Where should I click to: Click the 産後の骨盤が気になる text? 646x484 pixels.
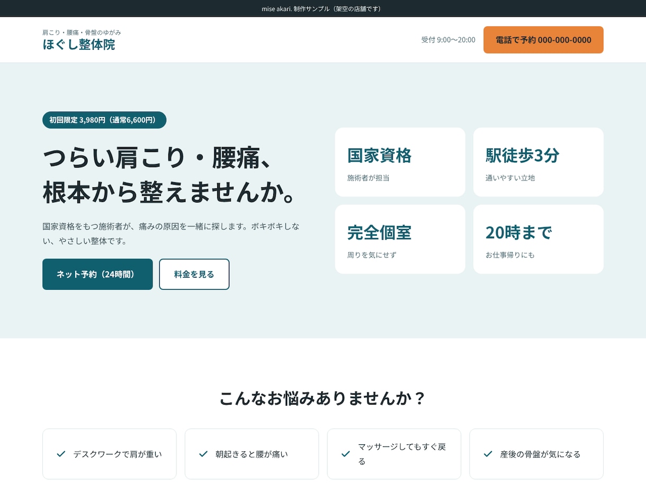click(541, 454)
